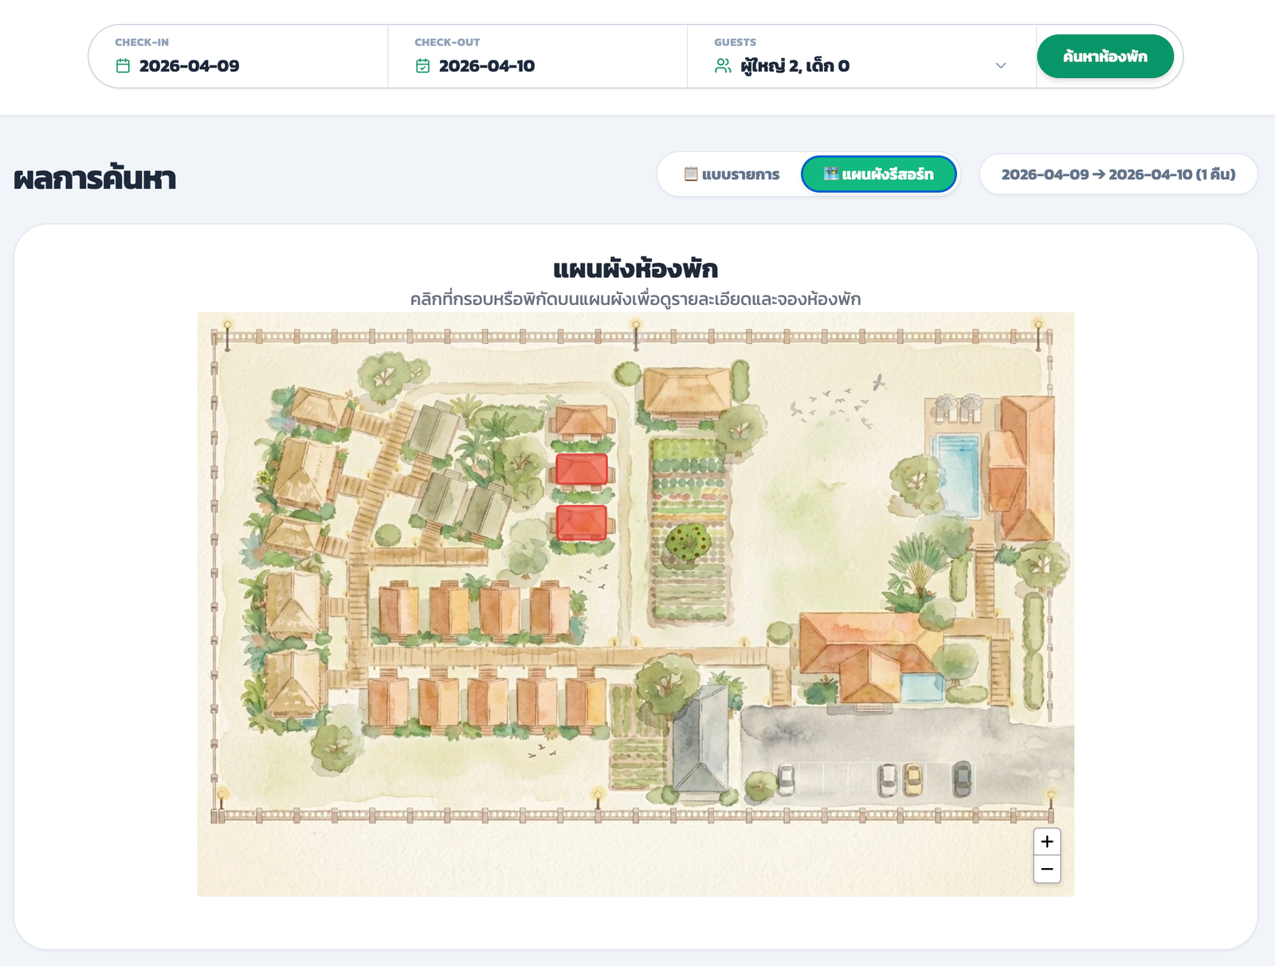Click the zoom stepper control on the map

pos(1047,855)
